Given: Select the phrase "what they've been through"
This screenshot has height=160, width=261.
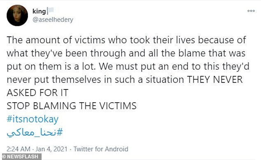Looking at the screenshot, I should (66, 54).
